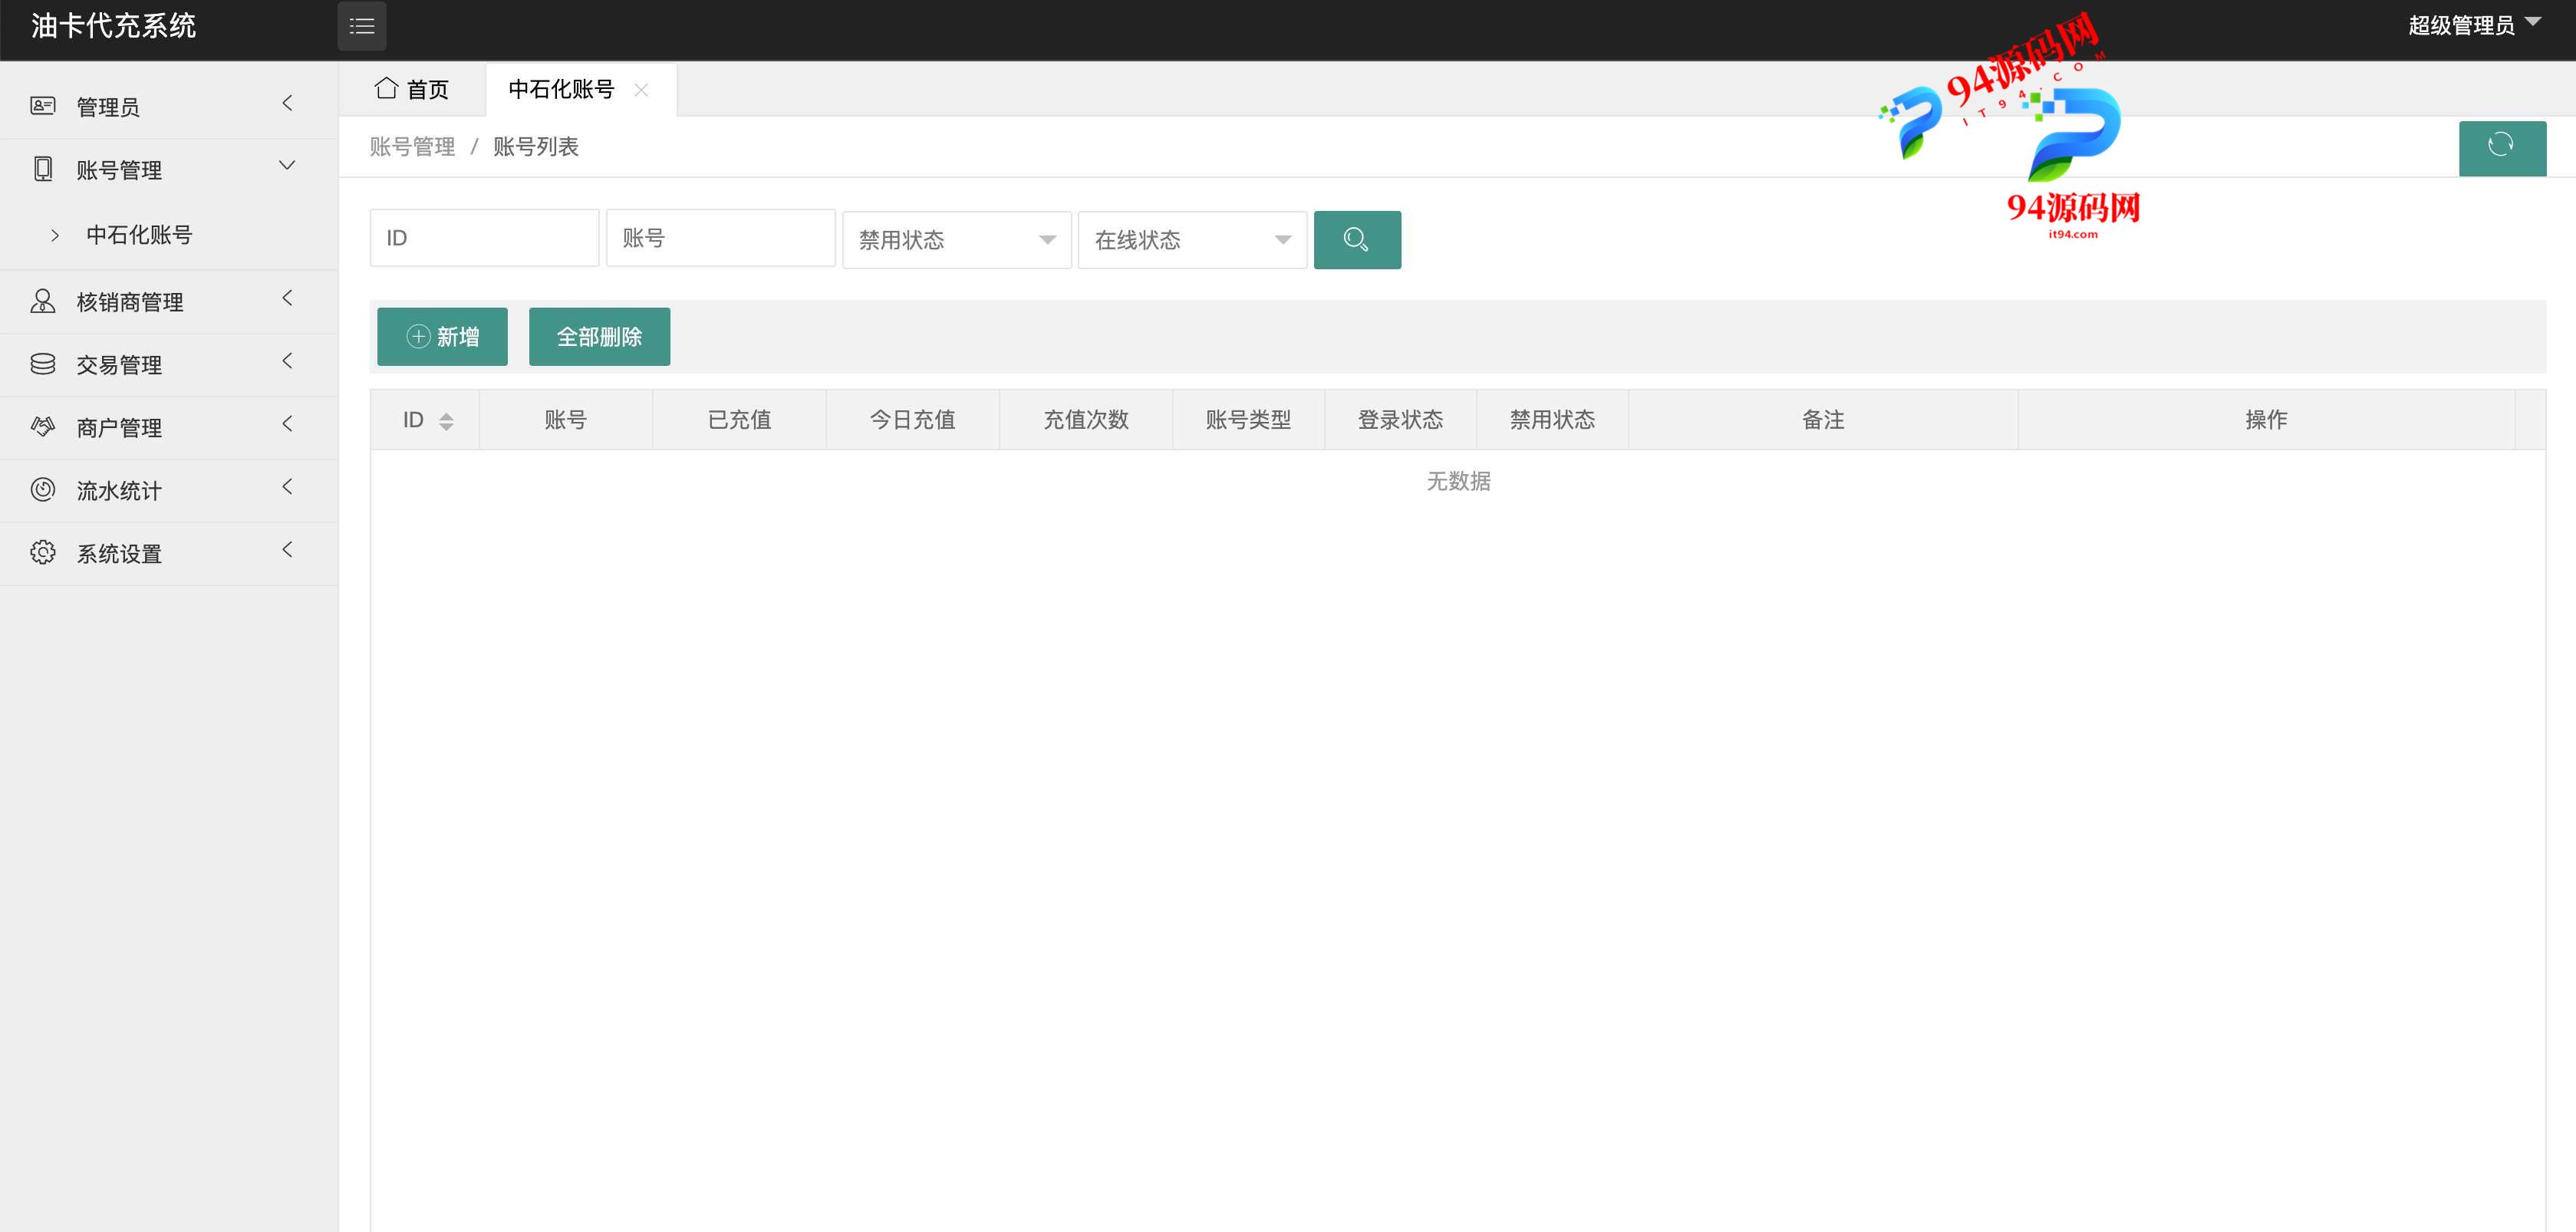
Task: Click the 系统设置 sidebar icon
Action: 43,552
